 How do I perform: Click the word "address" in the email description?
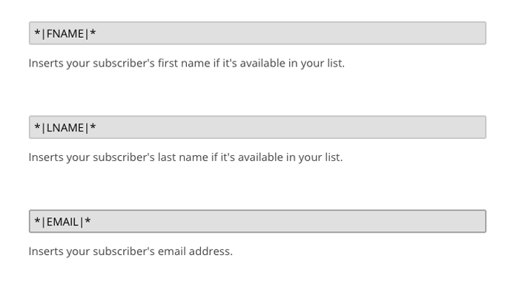tap(211, 251)
